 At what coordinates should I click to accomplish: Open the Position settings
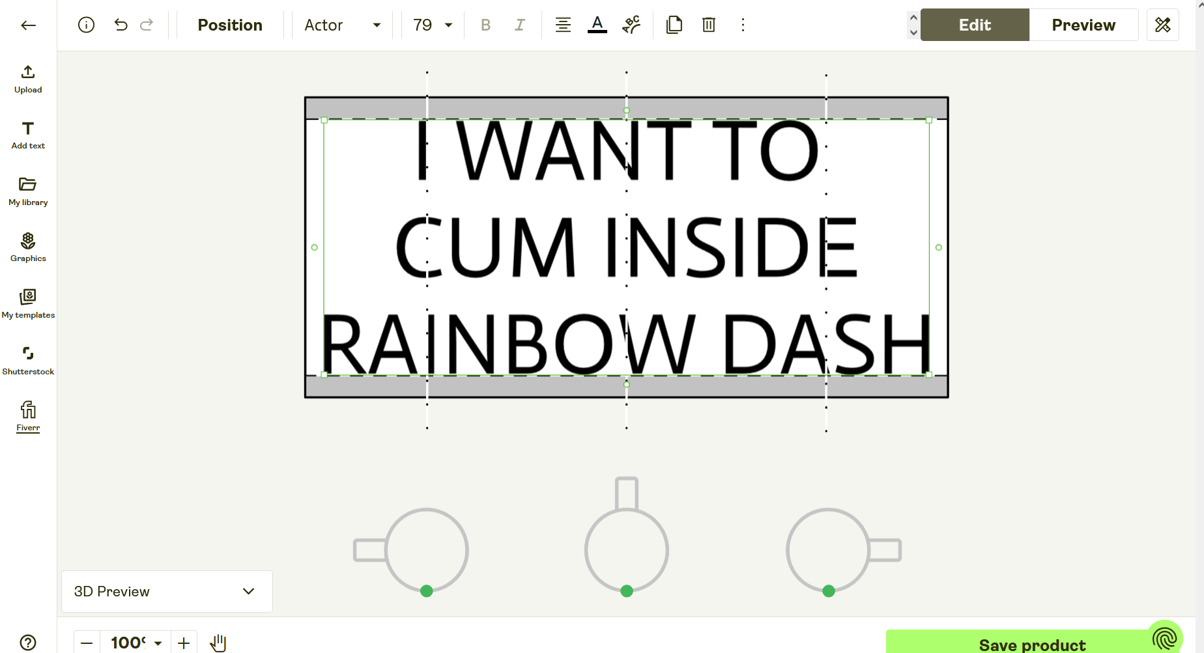230,25
